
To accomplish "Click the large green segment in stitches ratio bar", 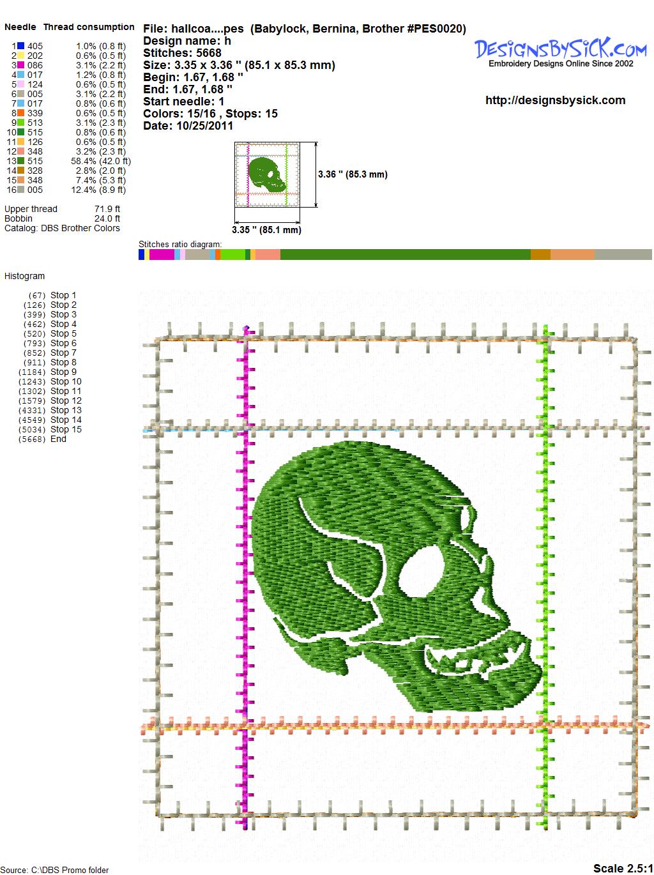I will point(405,255).
